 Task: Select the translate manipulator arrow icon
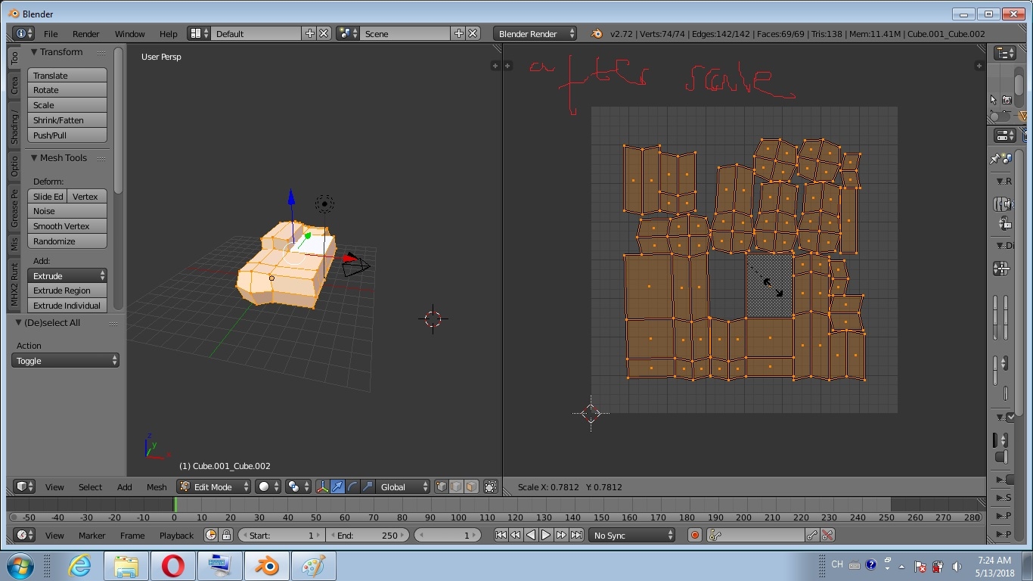(x=337, y=487)
